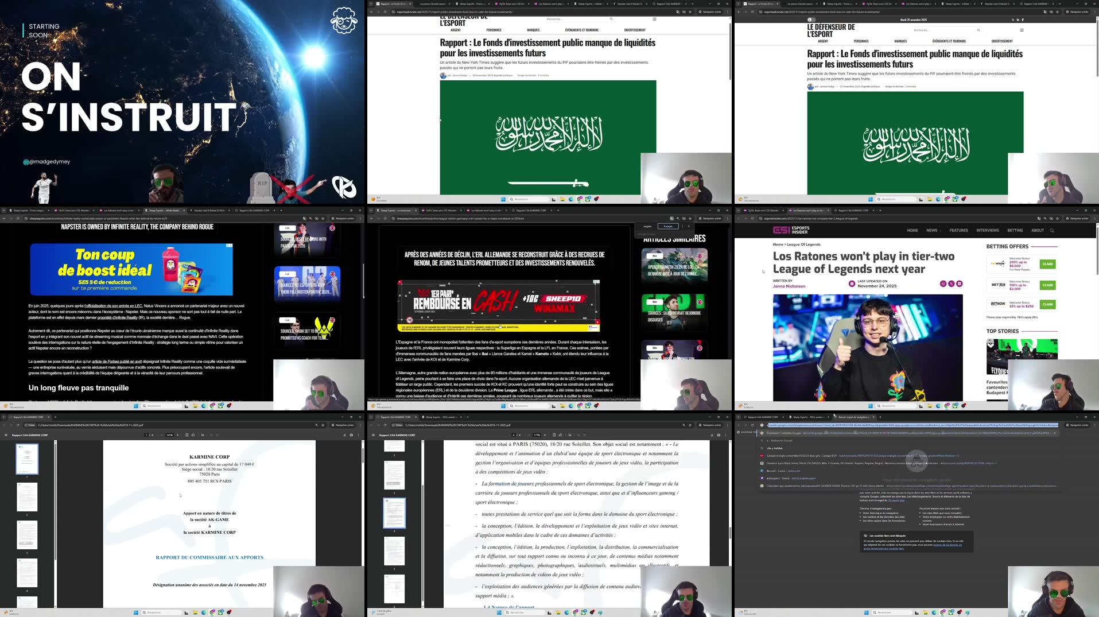Open the PDF thumbnail sidebar menu icon
The image size is (1099, 617).
coord(6,434)
